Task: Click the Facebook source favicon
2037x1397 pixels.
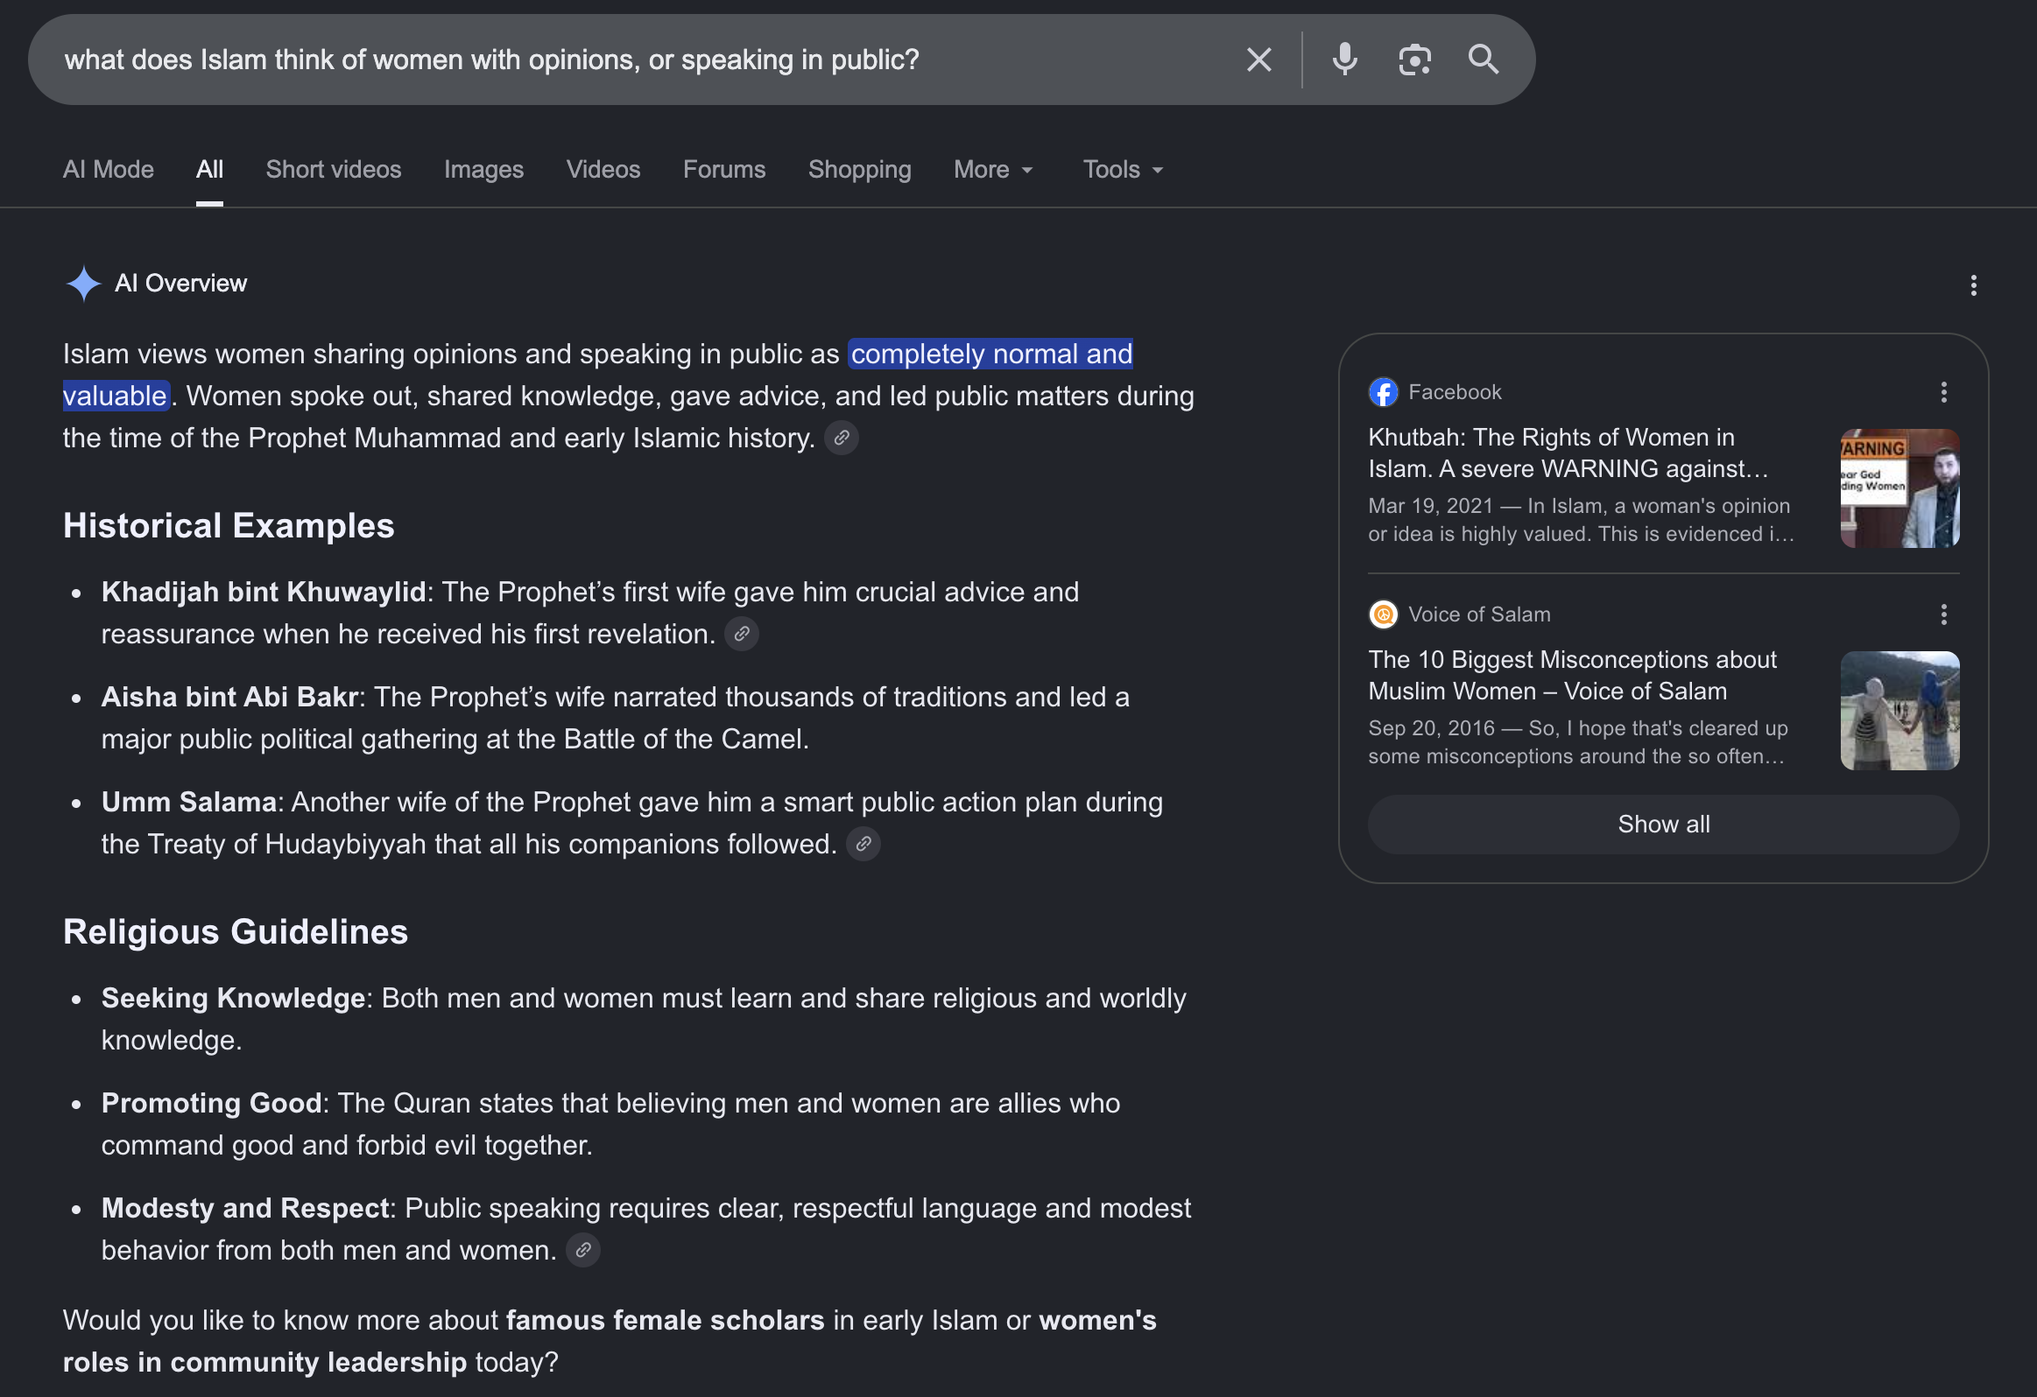Action: (1383, 392)
